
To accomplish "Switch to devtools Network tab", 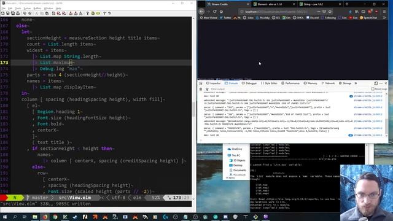I will click(x=328, y=83).
